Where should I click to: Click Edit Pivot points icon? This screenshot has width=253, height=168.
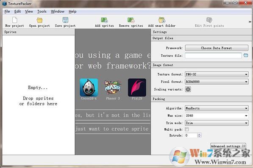tap(209, 20)
